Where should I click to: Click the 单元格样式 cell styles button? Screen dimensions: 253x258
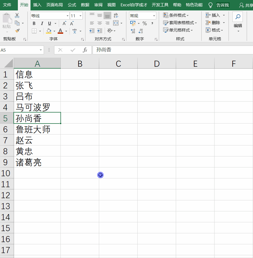pyautogui.click(x=178, y=30)
